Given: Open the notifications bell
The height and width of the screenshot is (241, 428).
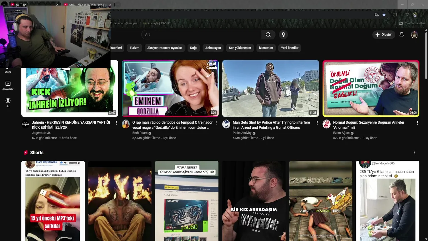Looking at the screenshot, I should pyautogui.click(x=401, y=35).
